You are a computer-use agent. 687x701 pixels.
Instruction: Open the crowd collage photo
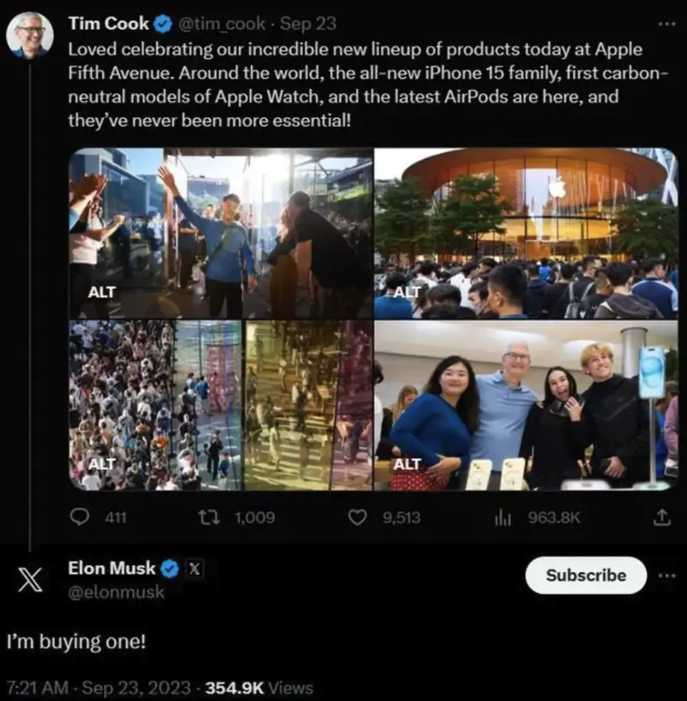point(220,404)
